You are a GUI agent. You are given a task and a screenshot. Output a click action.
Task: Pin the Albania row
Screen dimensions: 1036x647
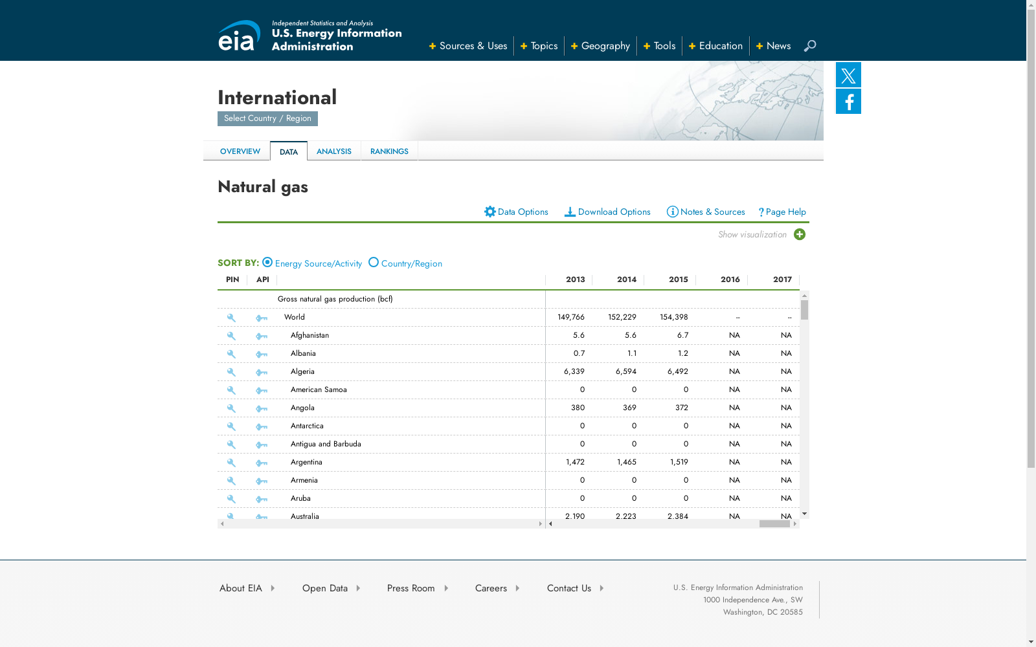point(231,354)
